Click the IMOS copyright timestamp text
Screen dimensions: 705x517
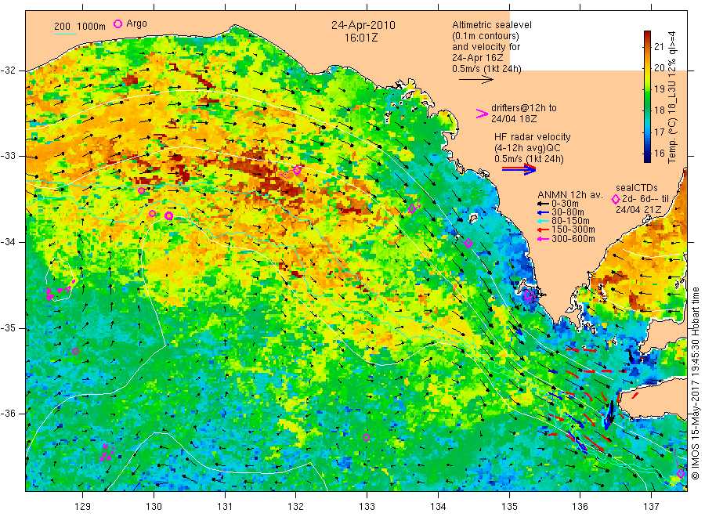tap(695, 382)
